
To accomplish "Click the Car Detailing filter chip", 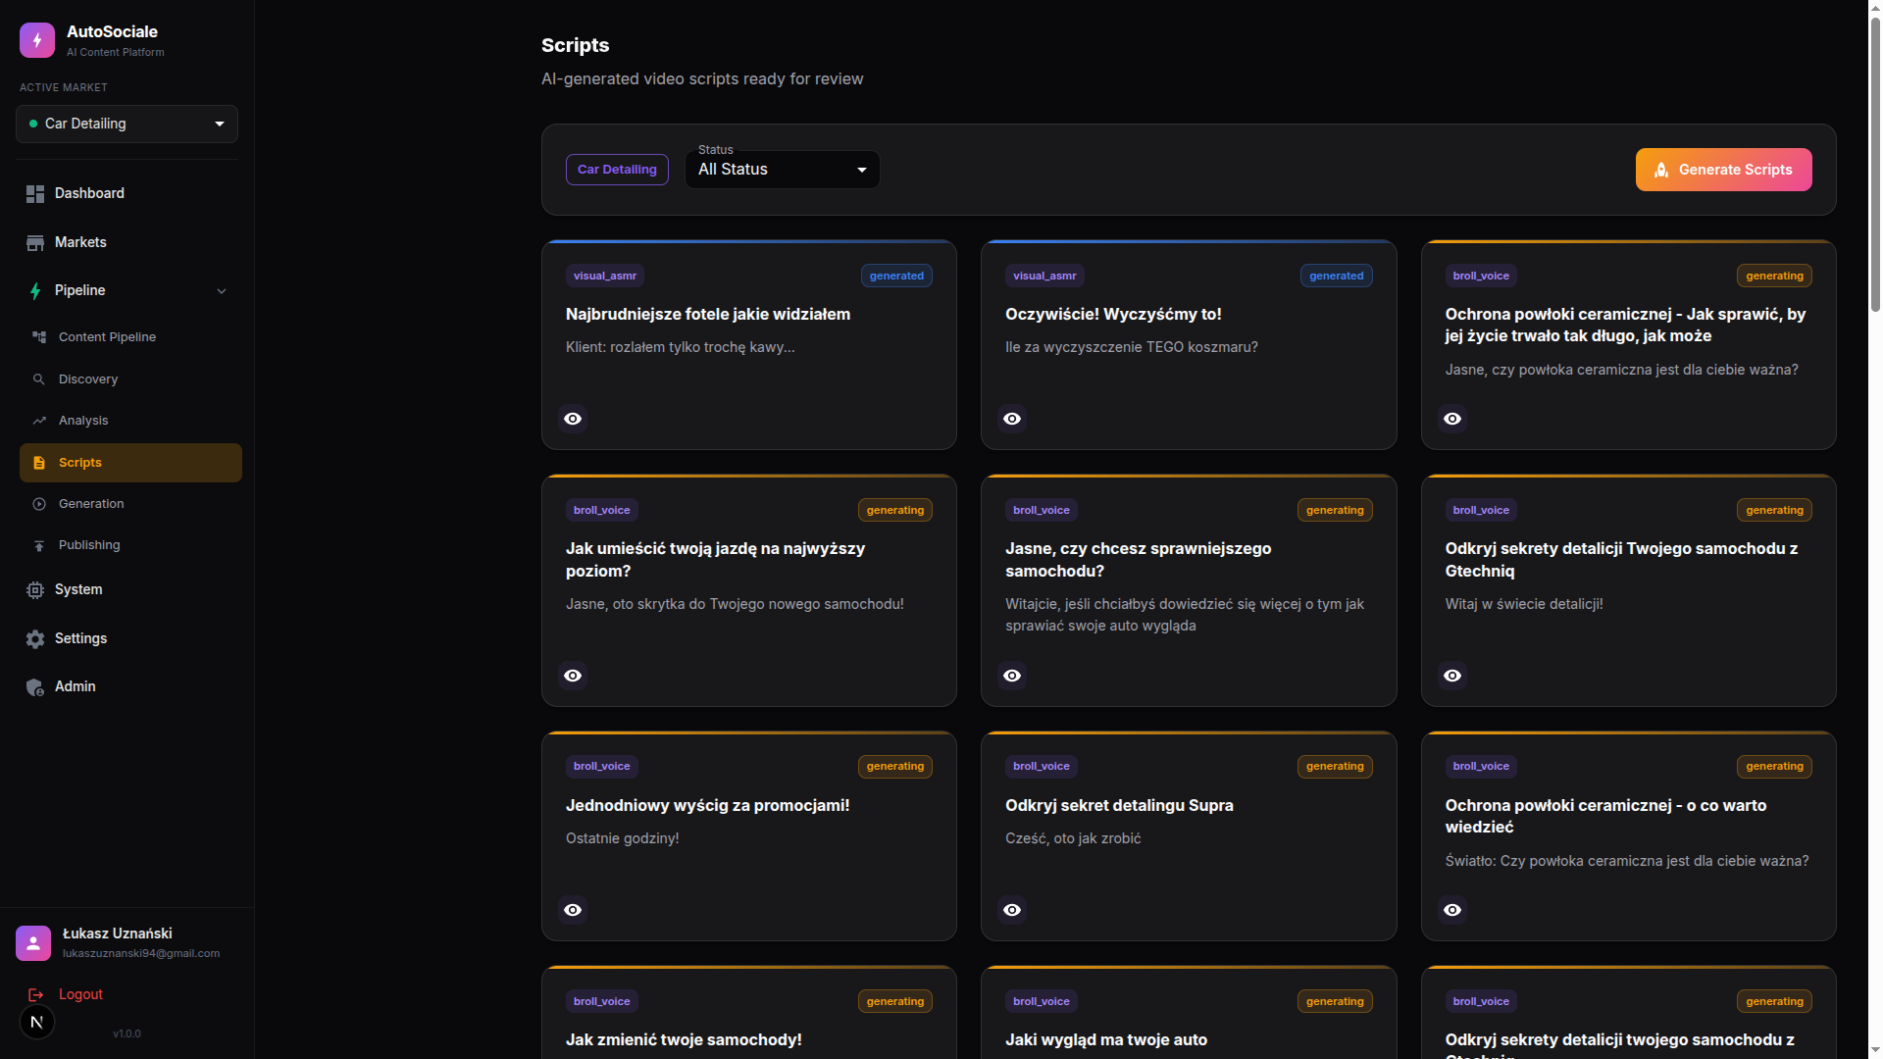I will coord(616,169).
